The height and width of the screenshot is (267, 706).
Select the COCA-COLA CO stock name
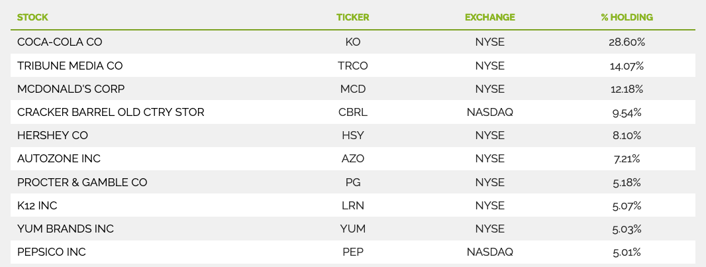pos(60,42)
